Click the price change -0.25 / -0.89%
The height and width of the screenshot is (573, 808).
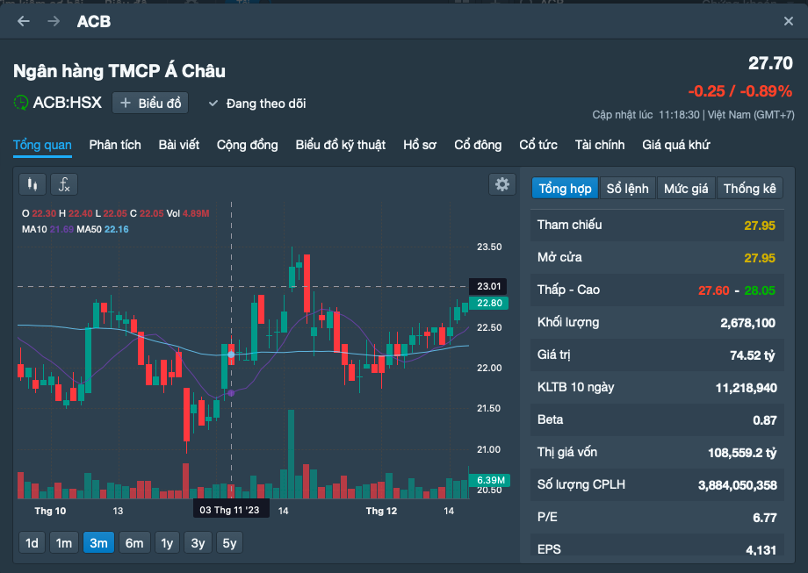tap(740, 91)
